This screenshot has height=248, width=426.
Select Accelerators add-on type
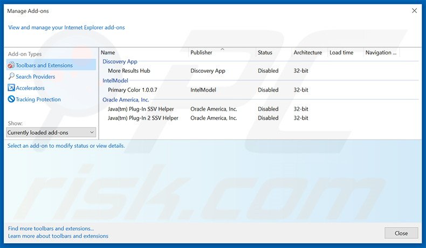30,88
